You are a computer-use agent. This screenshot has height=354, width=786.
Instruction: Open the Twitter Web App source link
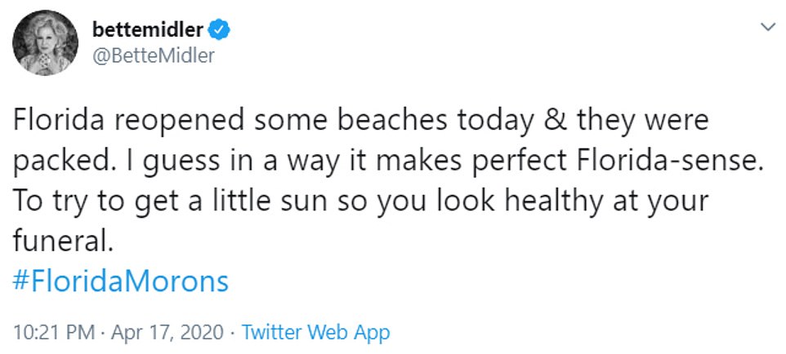pos(316,332)
